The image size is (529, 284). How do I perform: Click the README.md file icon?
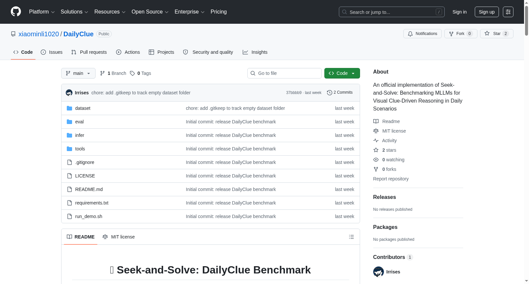click(x=69, y=189)
